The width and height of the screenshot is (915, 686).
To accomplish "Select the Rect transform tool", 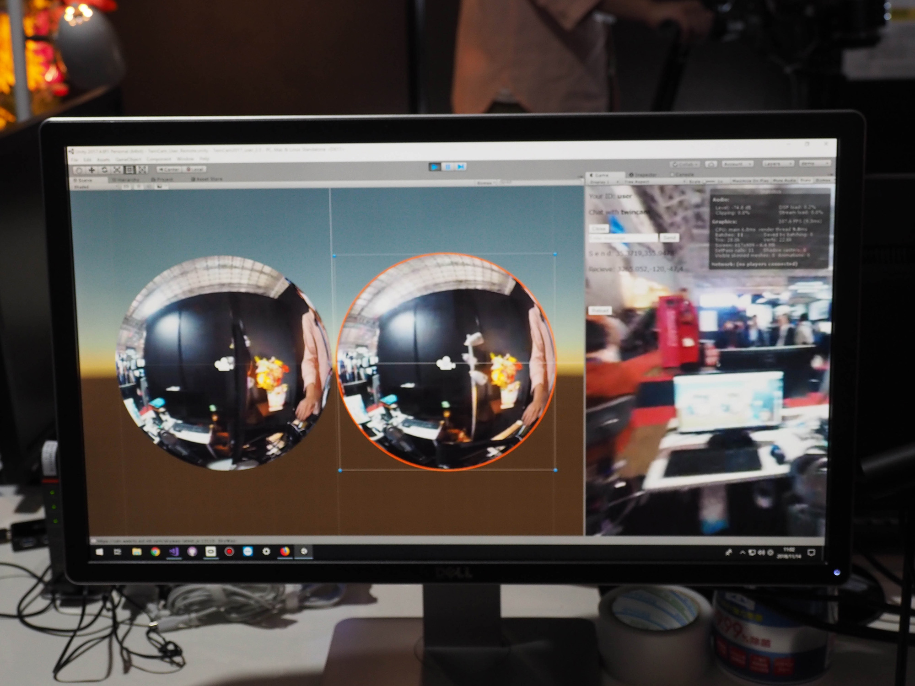I will (x=130, y=170).
